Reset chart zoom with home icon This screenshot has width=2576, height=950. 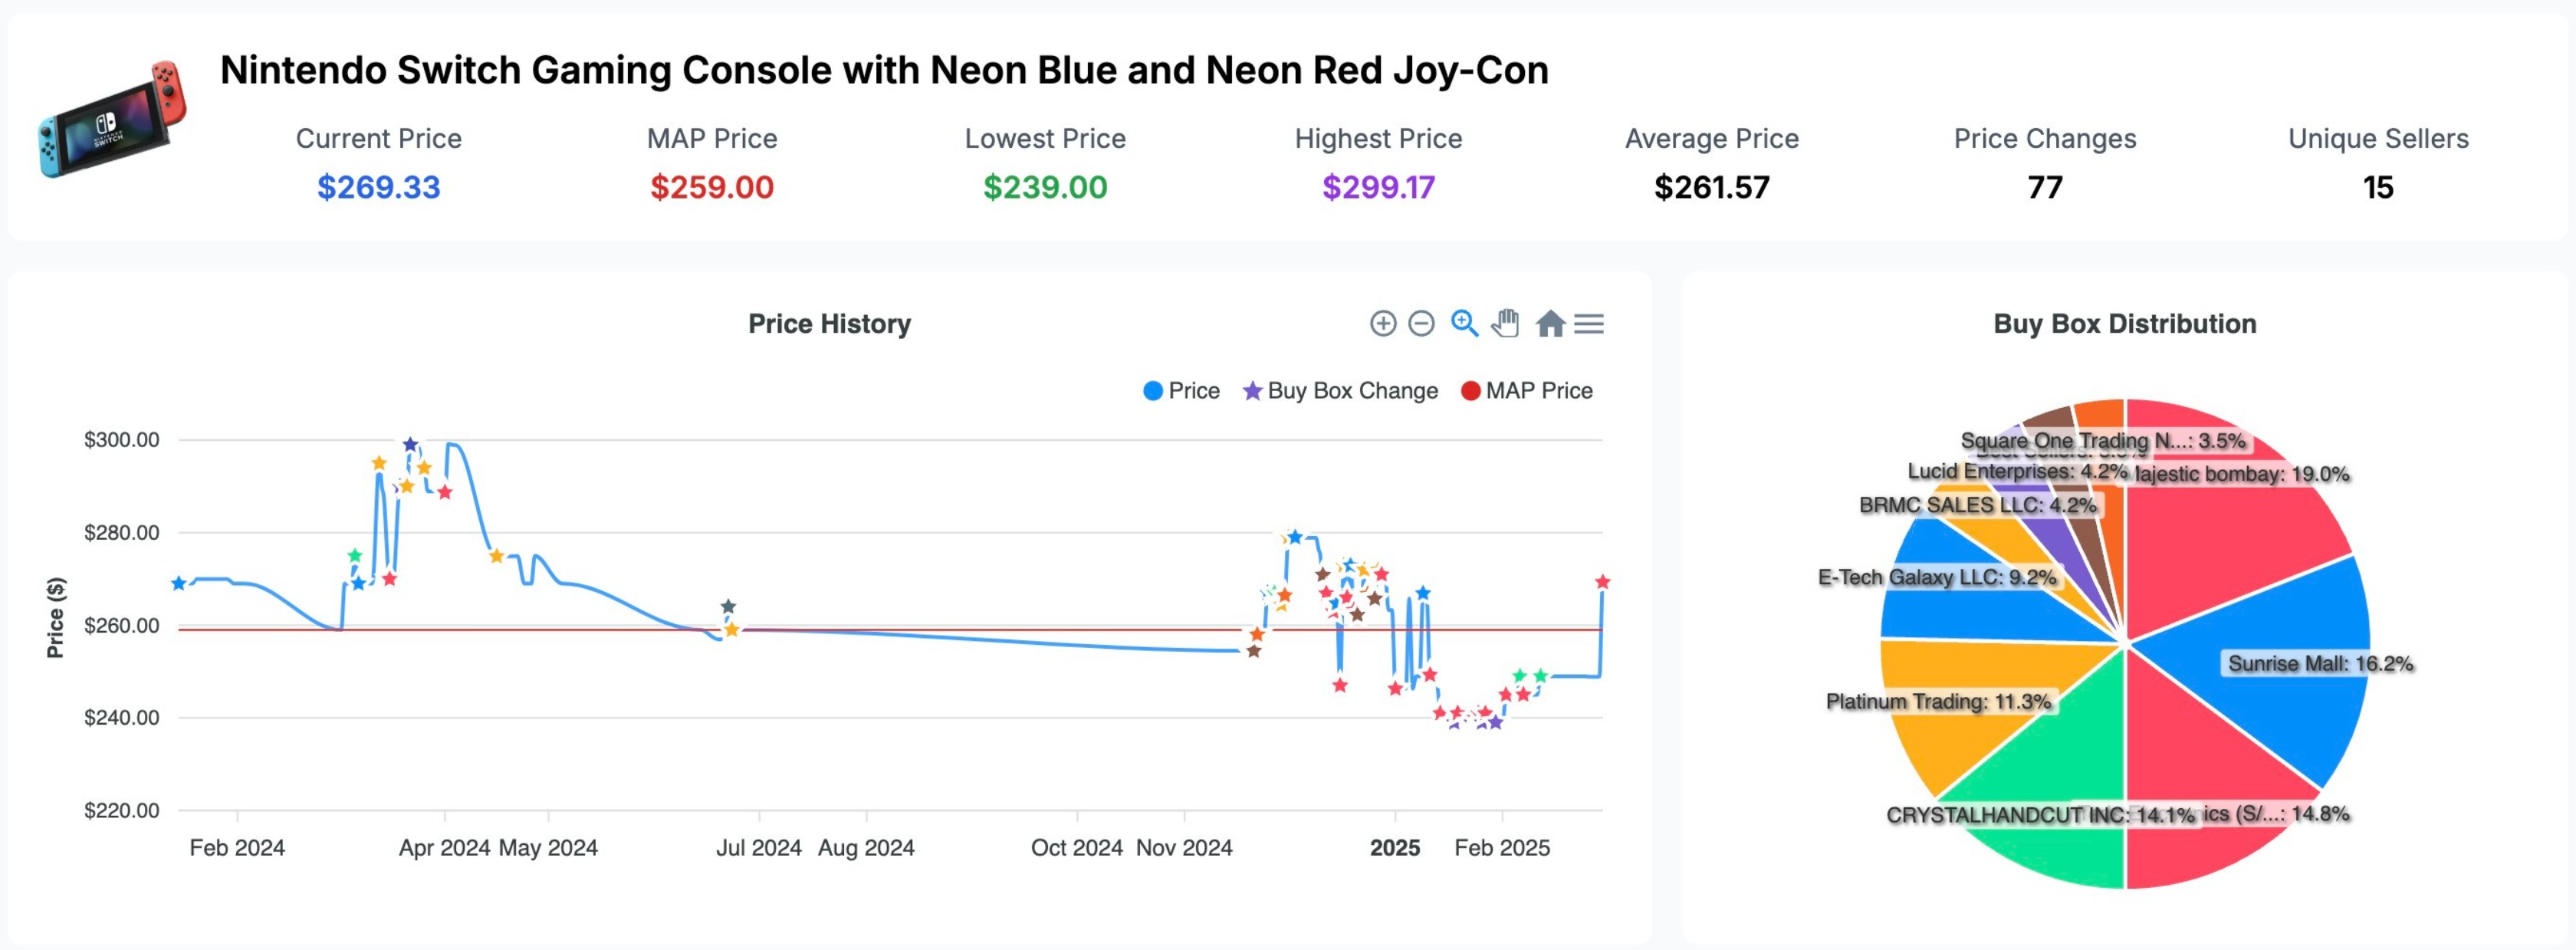(1550, 323)
